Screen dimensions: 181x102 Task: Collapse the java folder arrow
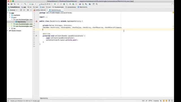tap(10, 17)
